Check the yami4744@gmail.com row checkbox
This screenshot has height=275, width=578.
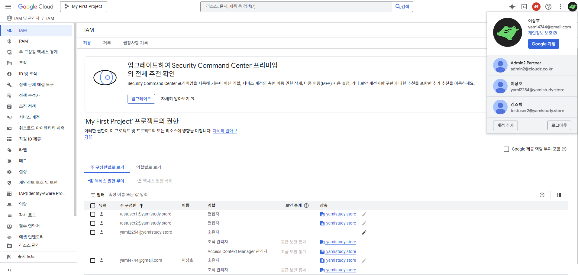pos(93,260)
